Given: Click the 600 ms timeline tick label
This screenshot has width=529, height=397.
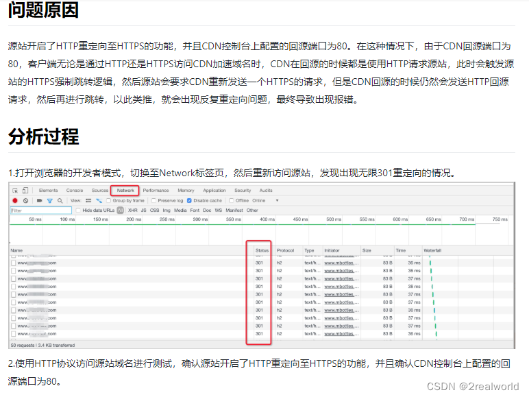Looking at the screenshot, I should coord(400,219).
